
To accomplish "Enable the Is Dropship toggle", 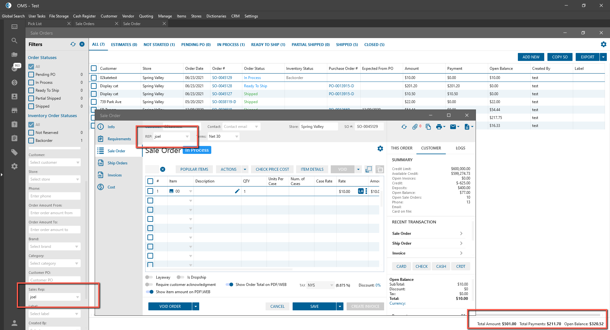I will 180,277.
